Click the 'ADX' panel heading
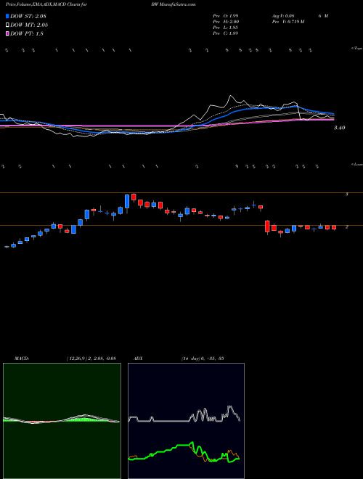363x479 pixels. coord(139,359)
